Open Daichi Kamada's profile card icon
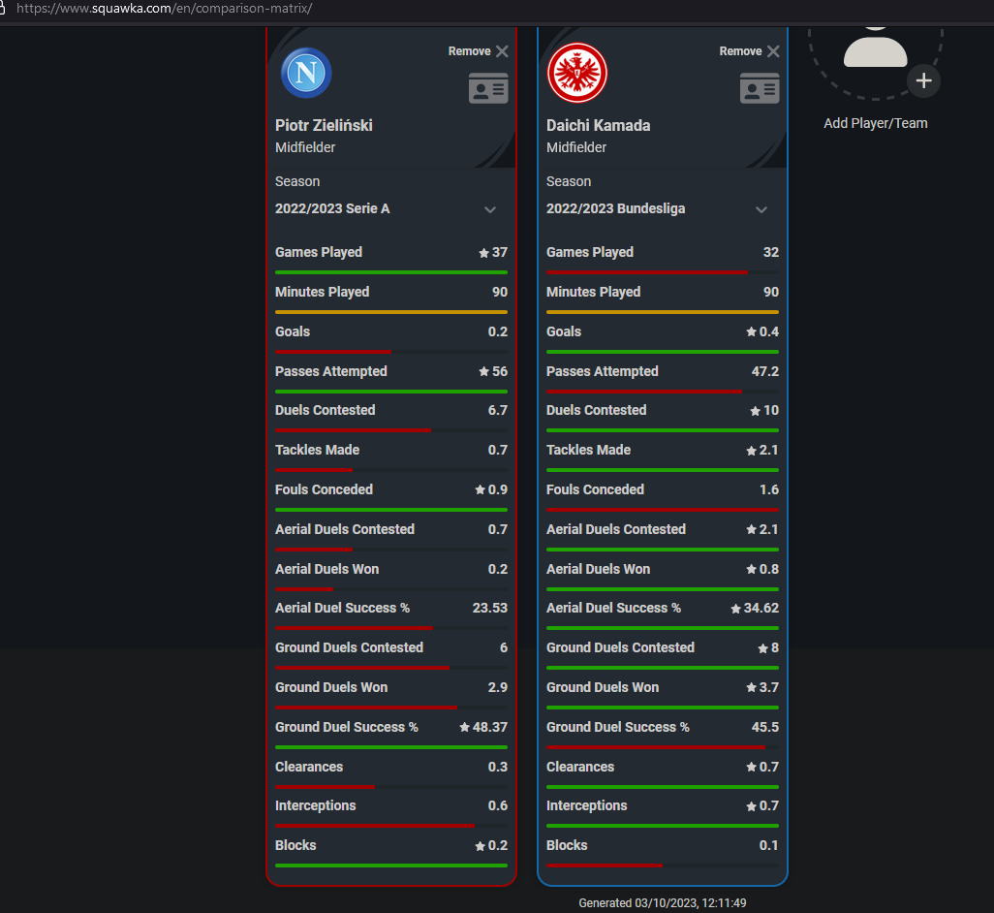994x913 pixels. tap(760, 87)
